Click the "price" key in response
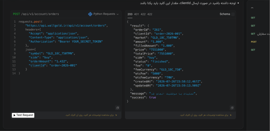 (140, 50)
